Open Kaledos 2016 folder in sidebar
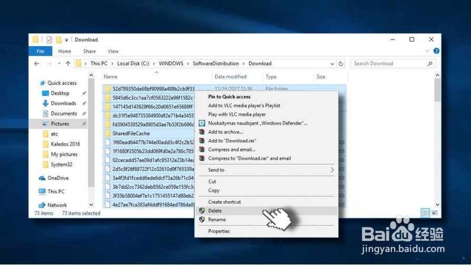 (65, 144)
